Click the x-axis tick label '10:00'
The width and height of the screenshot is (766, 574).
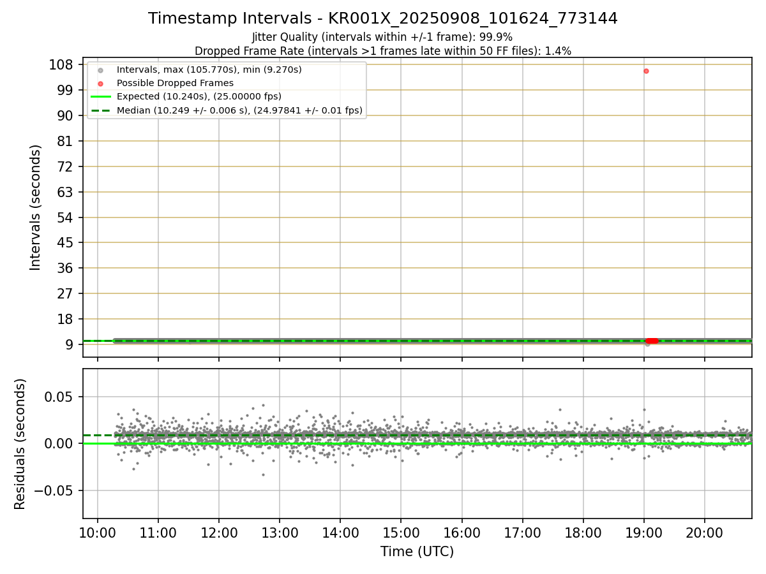tap(98, 533)
